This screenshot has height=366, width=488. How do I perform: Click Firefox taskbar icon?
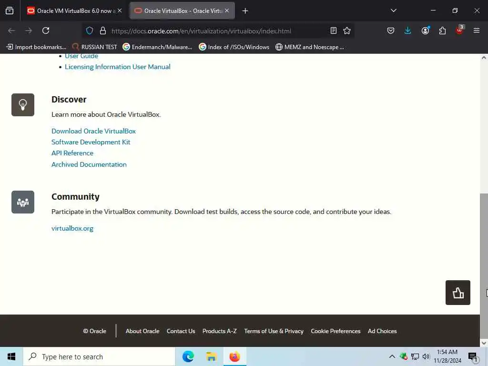[234, 356]
